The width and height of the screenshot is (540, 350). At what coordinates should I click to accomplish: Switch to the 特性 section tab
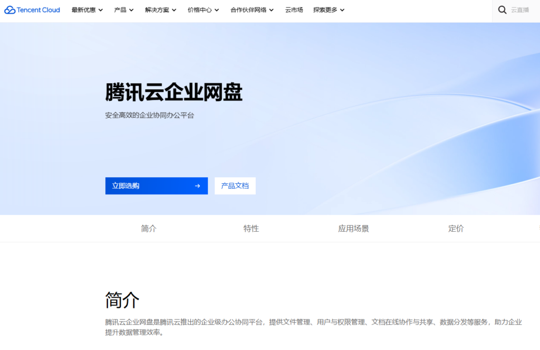coord(251,228)
